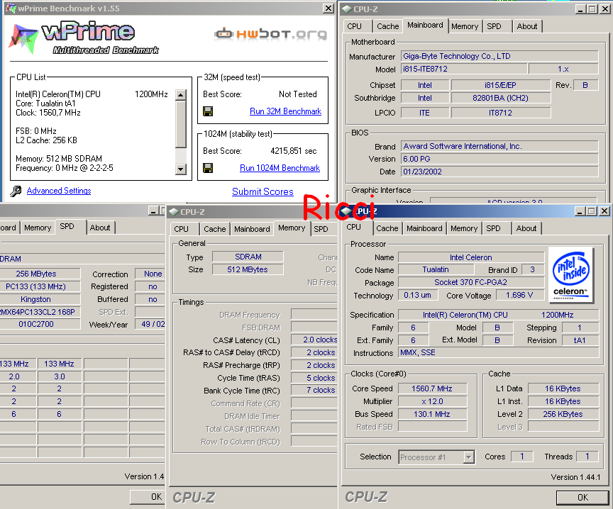
Task: Click the save icon for 32M score
Action: [208, 111]
